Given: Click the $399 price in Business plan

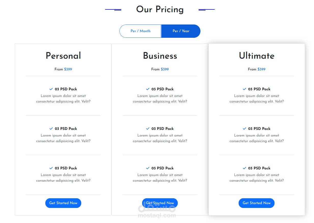Looking at the screenshot, I should tap(165, 69).
